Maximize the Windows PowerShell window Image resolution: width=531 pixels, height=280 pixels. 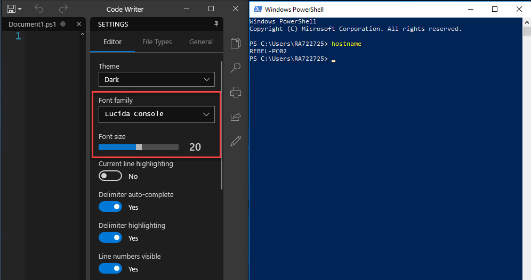point(494,9)
